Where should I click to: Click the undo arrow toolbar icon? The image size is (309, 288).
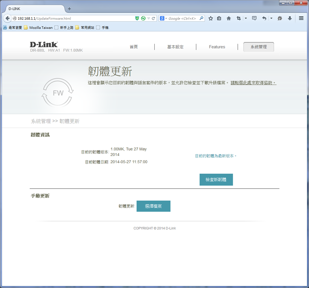tap(264, 18)
